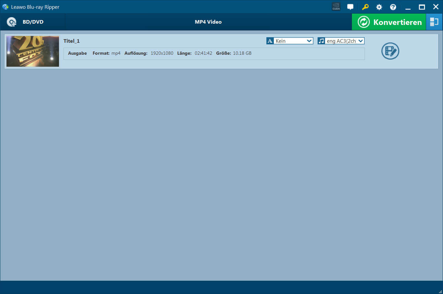The width and height of the screenshot is (443, 294).
Task: Click the edit video icon for Titel_1
Action: click(x=390, y=51)
